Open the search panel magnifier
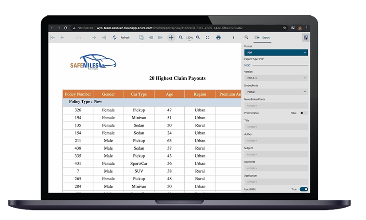 click(247, 37)
